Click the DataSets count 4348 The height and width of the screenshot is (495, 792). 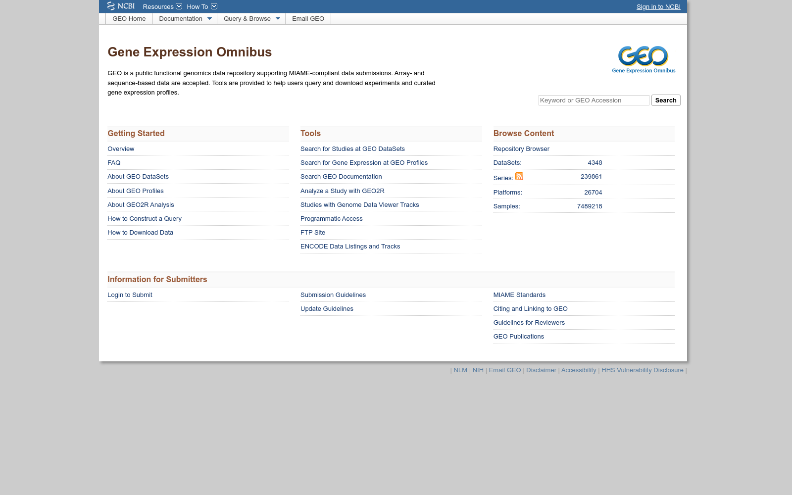point(595,163)
